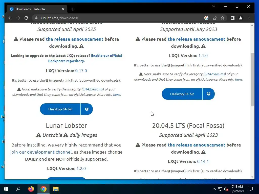Viewport: 259px width, 194px height.
Task: Click 'Supported until July 2023' text
Action: coord(188,29)
